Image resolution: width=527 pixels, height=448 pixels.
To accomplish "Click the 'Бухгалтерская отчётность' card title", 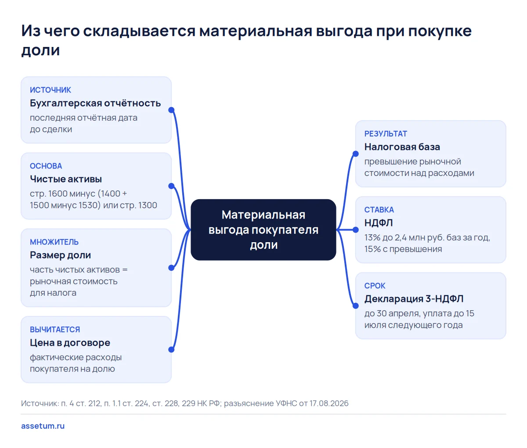I will click(95, 103).
